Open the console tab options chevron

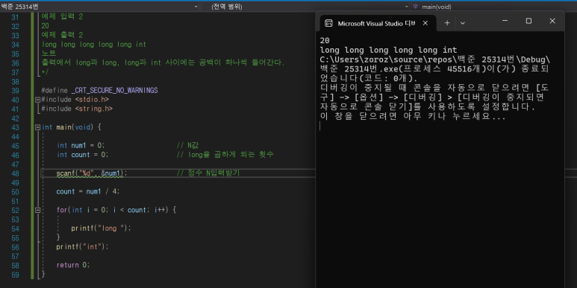tap(463, 23)
